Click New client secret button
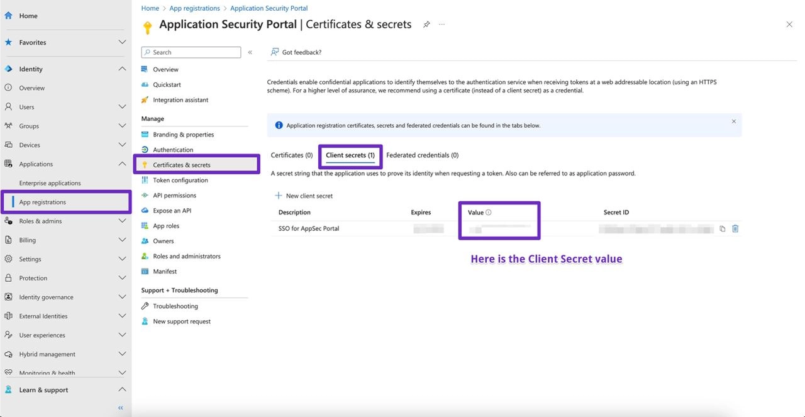The image size is (805, 417). [304, 196]
